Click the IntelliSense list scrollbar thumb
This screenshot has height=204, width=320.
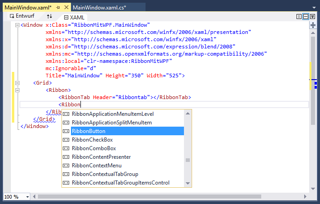pos(188,160)
